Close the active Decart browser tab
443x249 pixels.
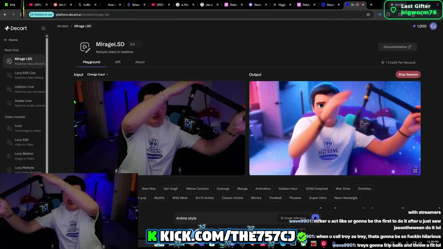[x=363, y=4]
